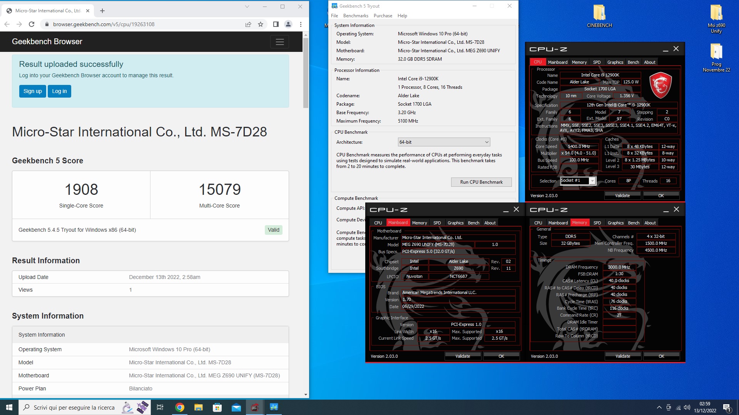739x415 pixels.
Task: Bookmark this page with the star icon
Action: [x=261, y=24]
